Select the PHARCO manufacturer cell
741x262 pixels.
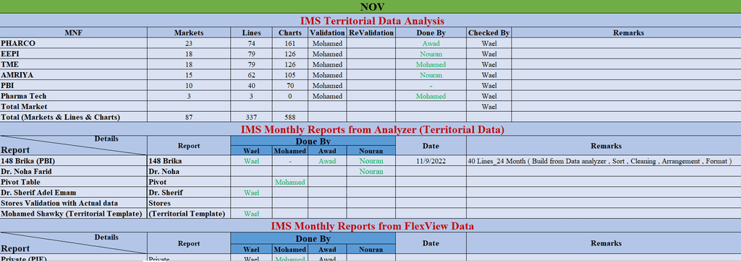[73, 43]
